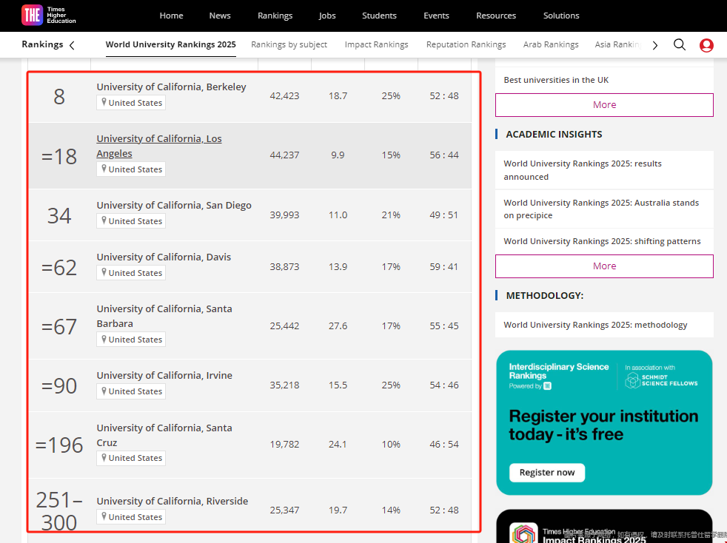
Task: Click More under Best universities in UK
Action: (604, 105)
